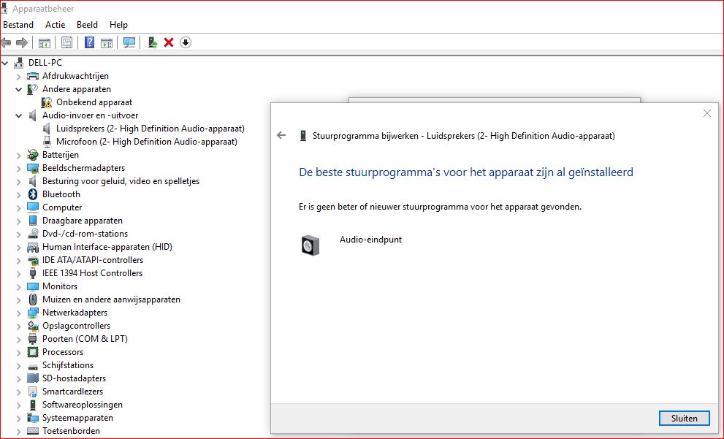Collapse the DELL-PC root node

(x=5, y=63)
